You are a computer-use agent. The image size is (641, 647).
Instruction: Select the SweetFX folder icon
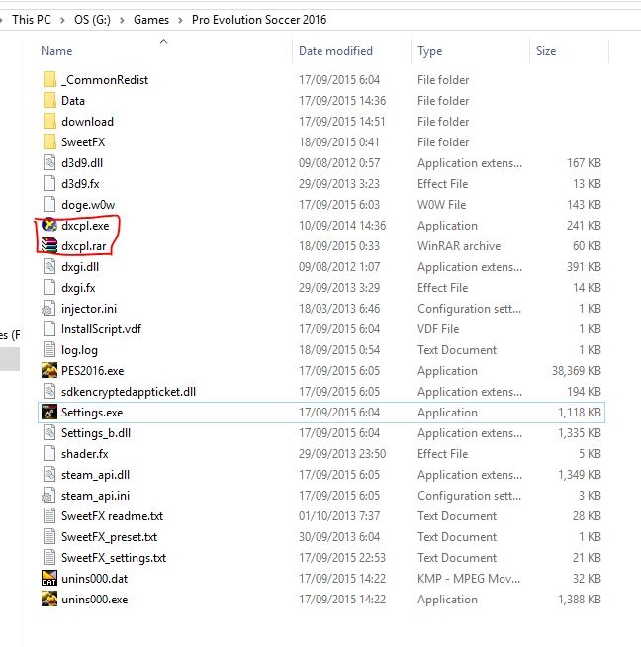[49, 141]
